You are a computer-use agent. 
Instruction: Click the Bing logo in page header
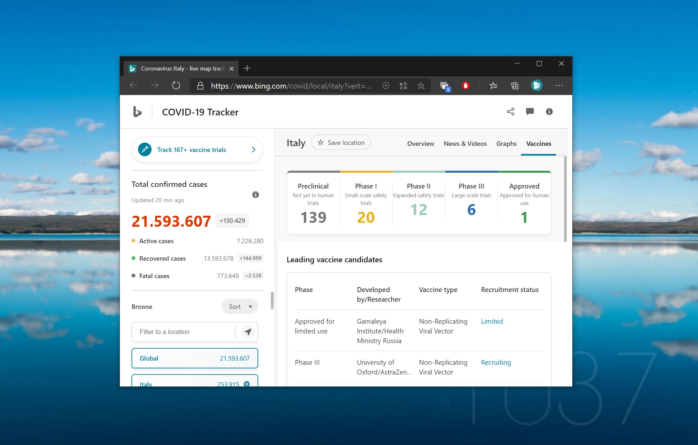137,112
